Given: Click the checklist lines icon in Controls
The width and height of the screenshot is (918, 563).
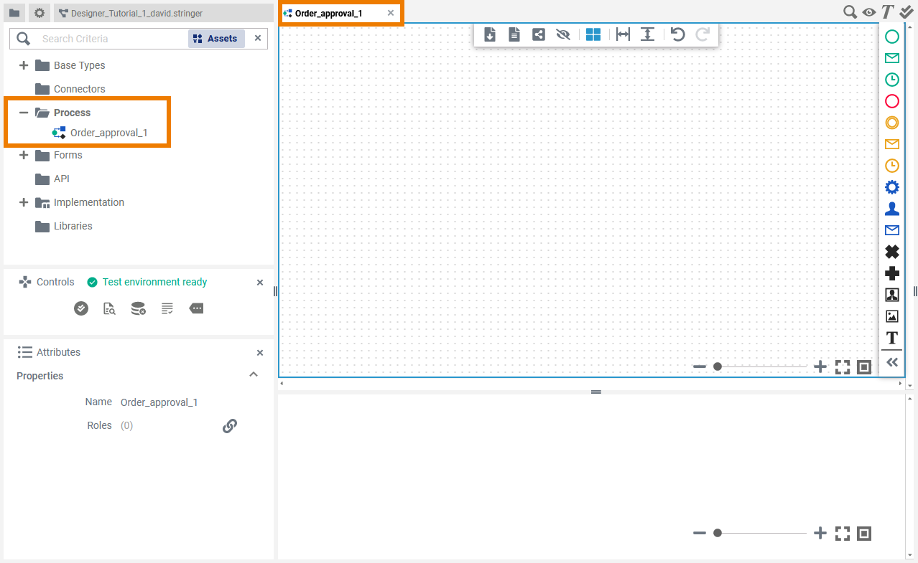Looking at the screenshot, I should click(x=167, y=308).
